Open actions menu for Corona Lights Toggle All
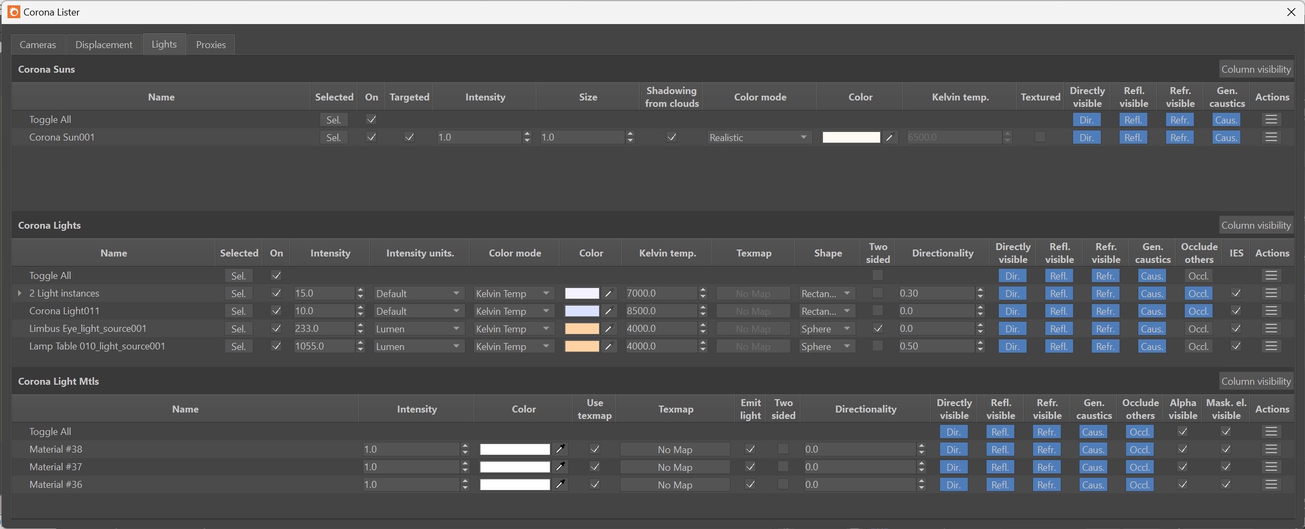The width and height of the screenshot is (1305, 529). [1271, 276]
